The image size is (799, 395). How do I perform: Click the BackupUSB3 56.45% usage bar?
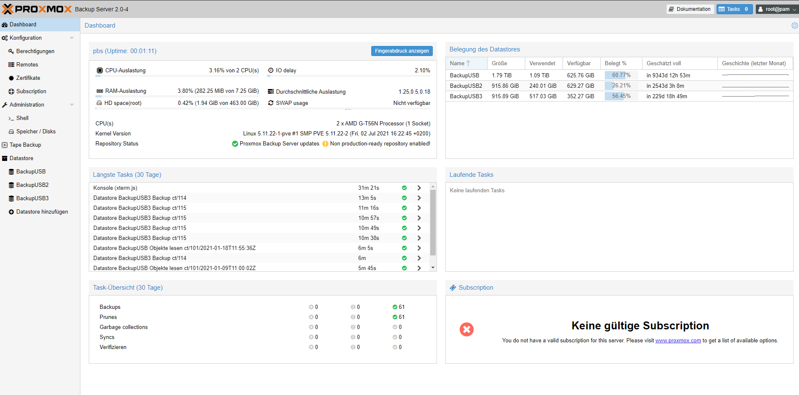point(621,96)
